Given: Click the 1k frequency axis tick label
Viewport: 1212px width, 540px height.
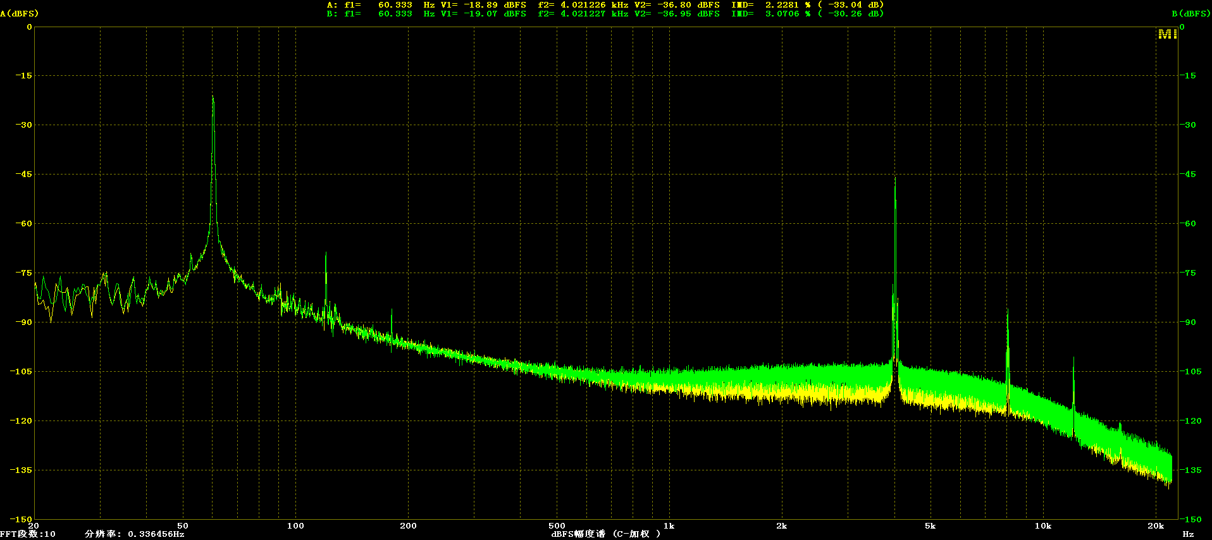Looking at the screenshot, I should 669,525.
